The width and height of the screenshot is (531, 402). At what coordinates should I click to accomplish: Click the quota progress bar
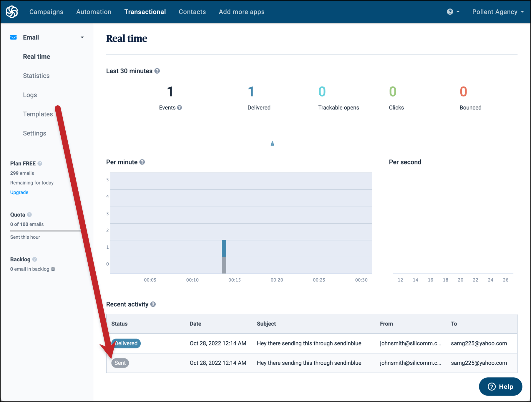(x=46, y=231)
